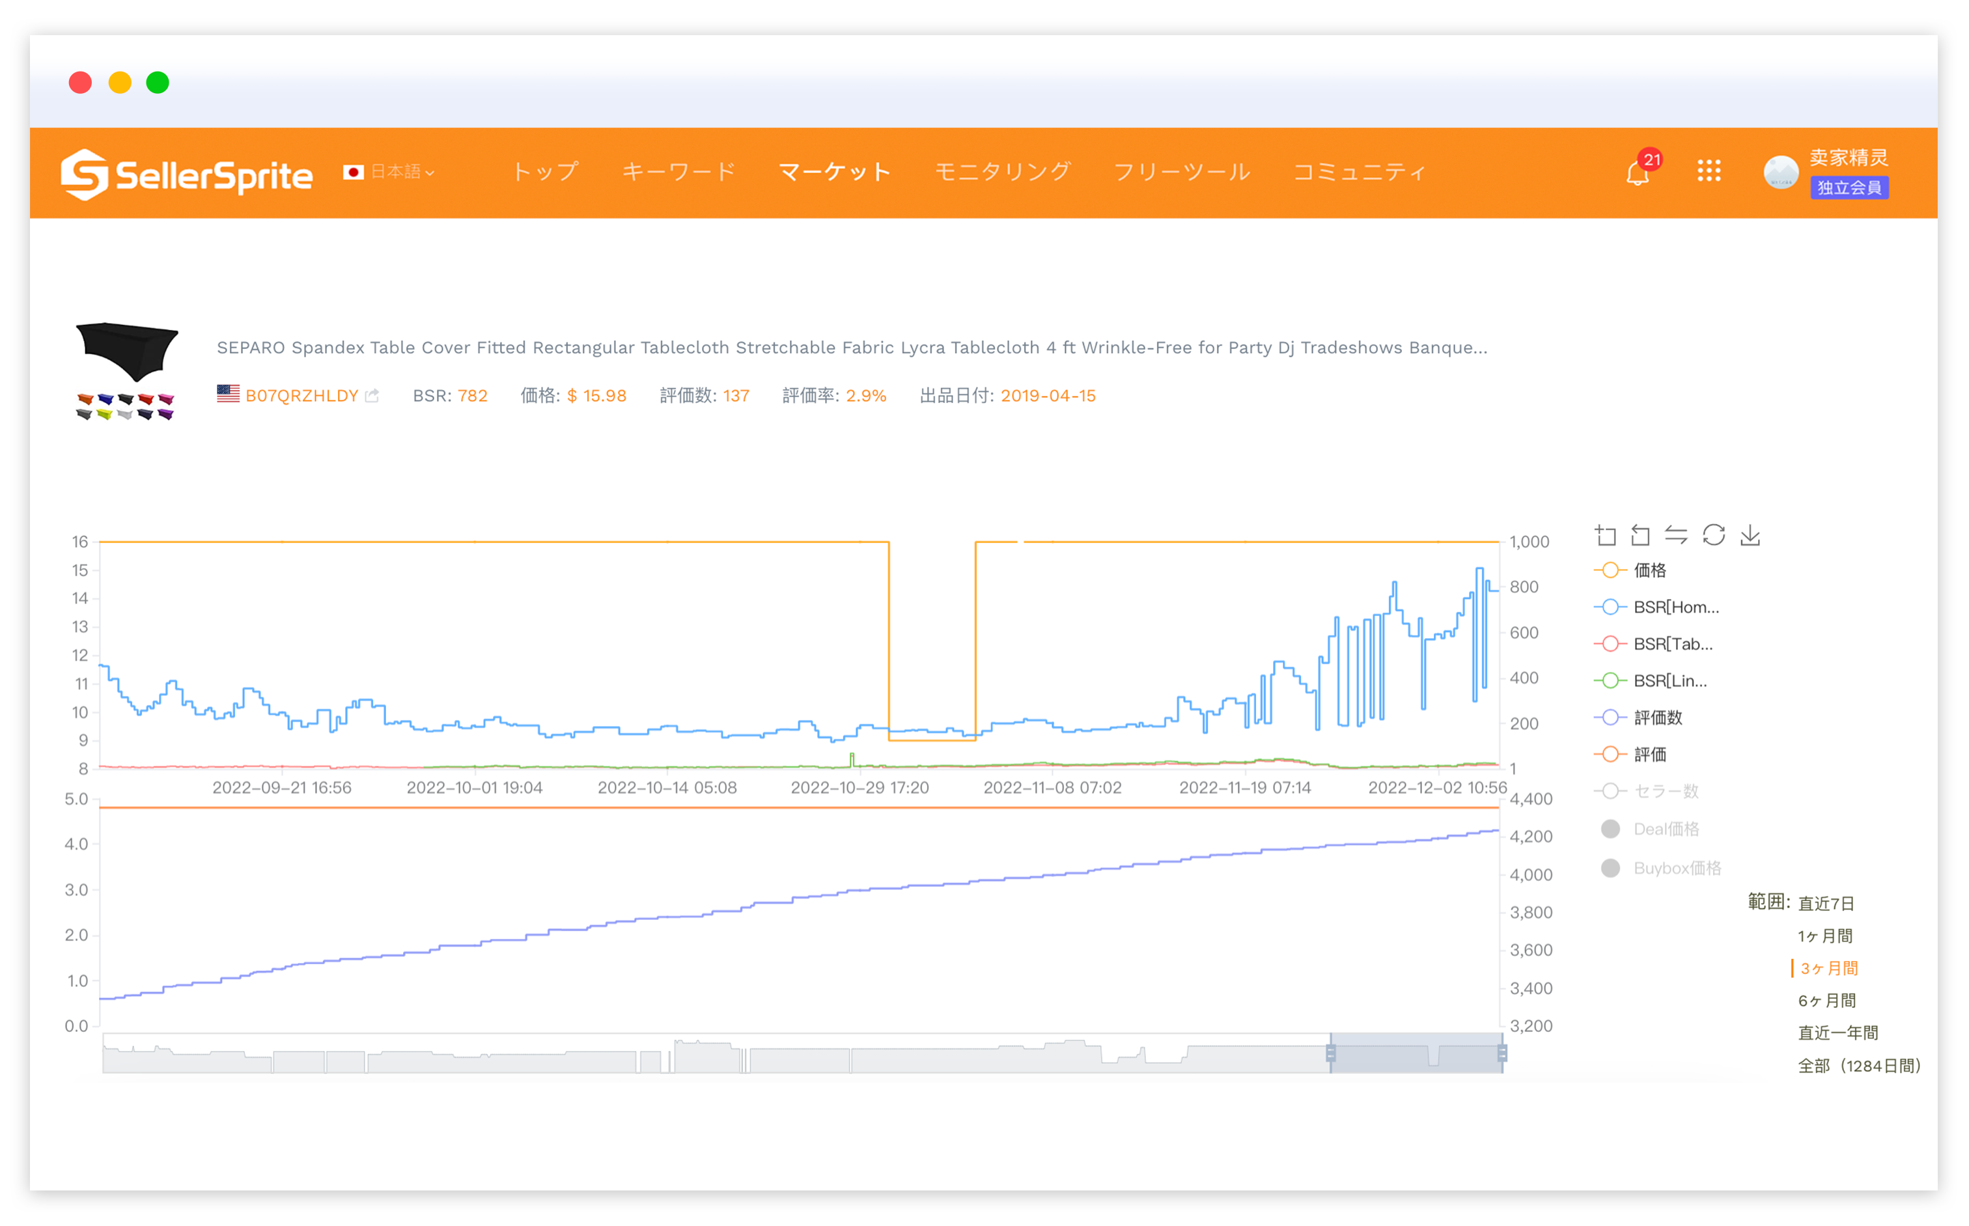The image size is (1969, 1226).
Task: Click the macOS green maximize button
Action: tap(158, 83)
